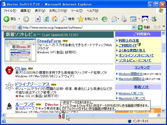Click the SteadyForm screenshot thumbnail
The image size is (167, 125).
20,50
